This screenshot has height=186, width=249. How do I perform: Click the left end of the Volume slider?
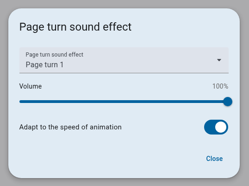click(20, 102)
